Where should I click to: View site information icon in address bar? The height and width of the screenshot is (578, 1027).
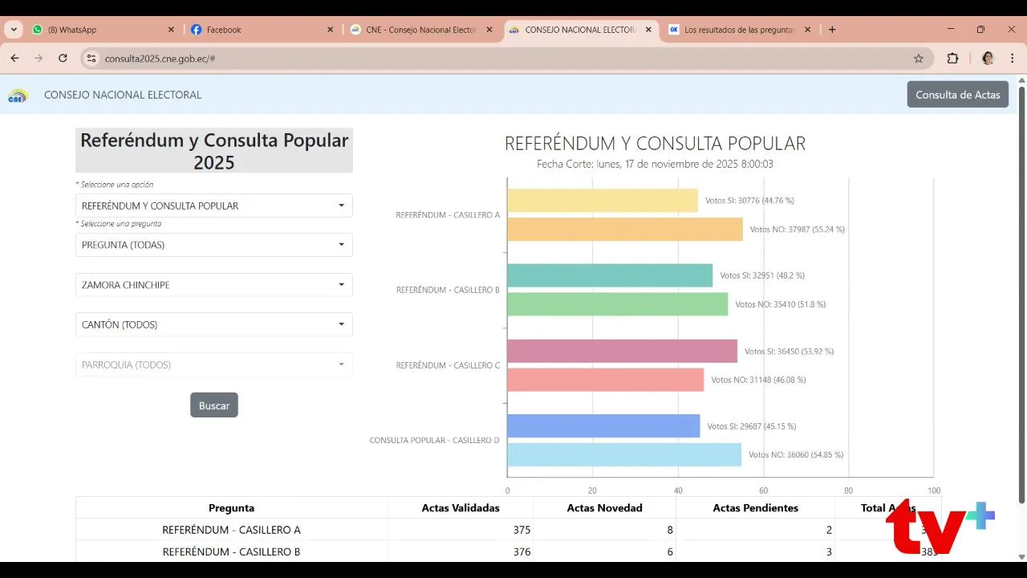(91, 59)
